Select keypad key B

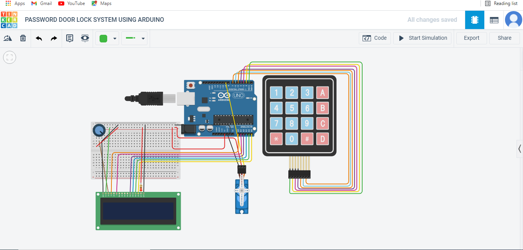tap(322, 108)
